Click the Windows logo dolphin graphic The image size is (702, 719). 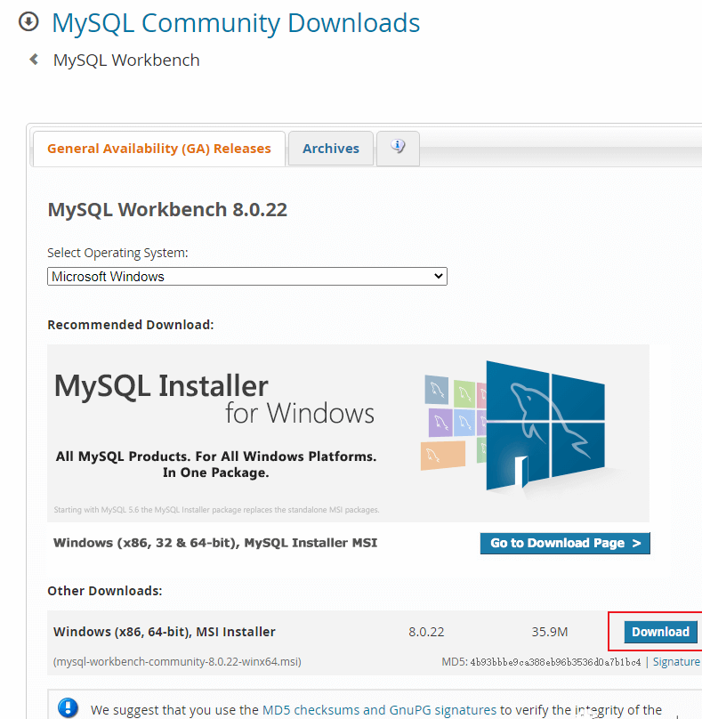click(545, 425)
